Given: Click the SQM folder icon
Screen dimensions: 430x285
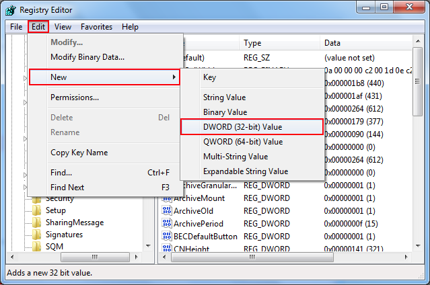Looking at the screenshot, I should [x=37, y=247].
